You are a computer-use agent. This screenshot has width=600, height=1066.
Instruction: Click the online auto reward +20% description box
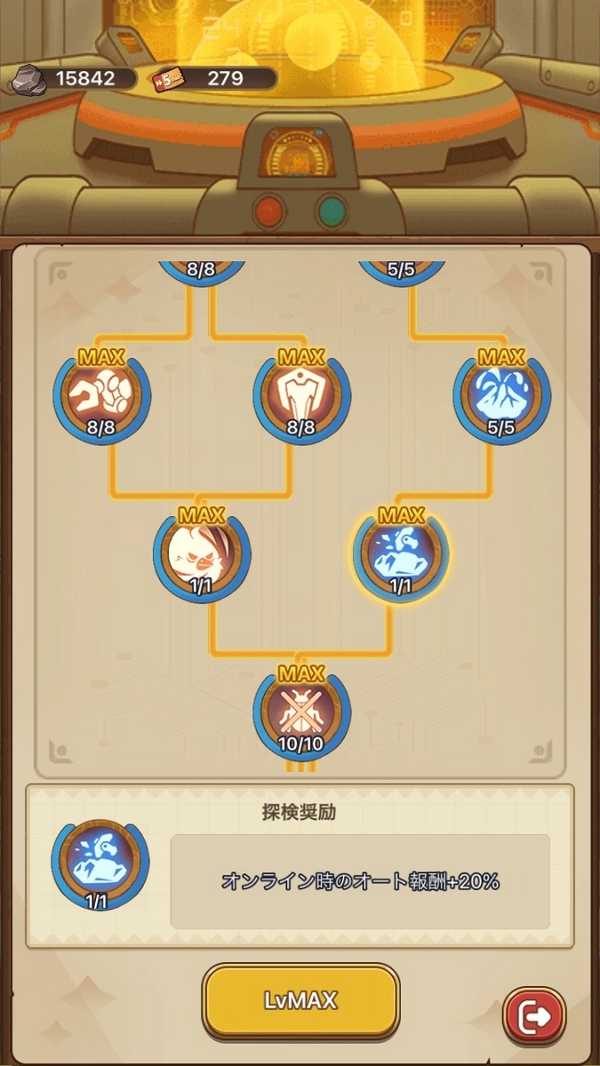pos(360,881)
